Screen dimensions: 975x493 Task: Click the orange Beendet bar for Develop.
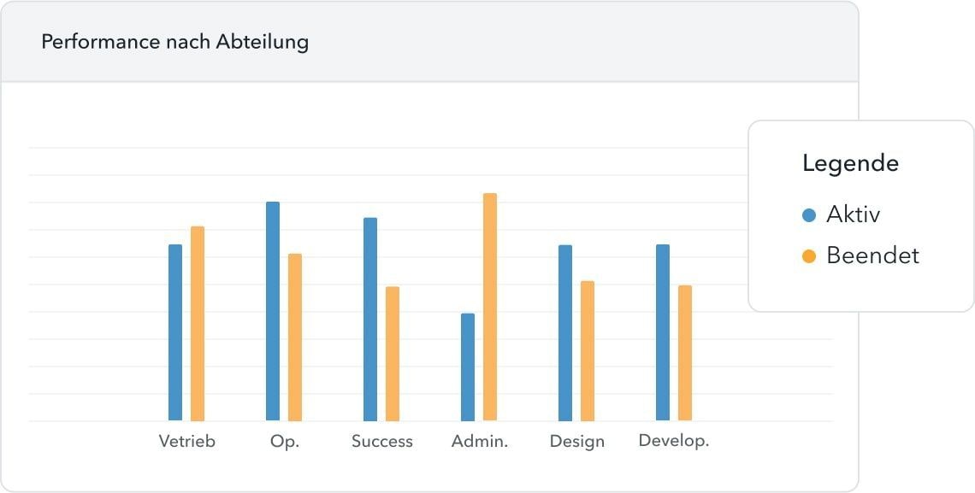(685, 353)
